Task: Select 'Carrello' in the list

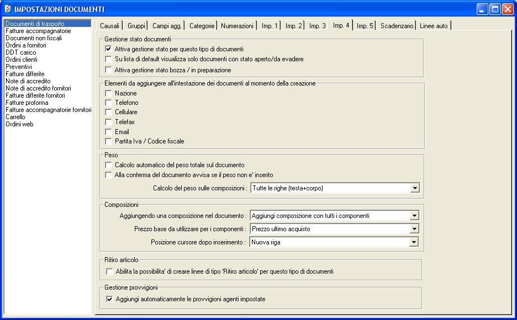Action: point(48,117)
